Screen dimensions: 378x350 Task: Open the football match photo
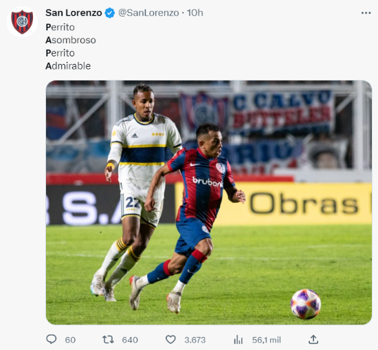coord(209,202)
